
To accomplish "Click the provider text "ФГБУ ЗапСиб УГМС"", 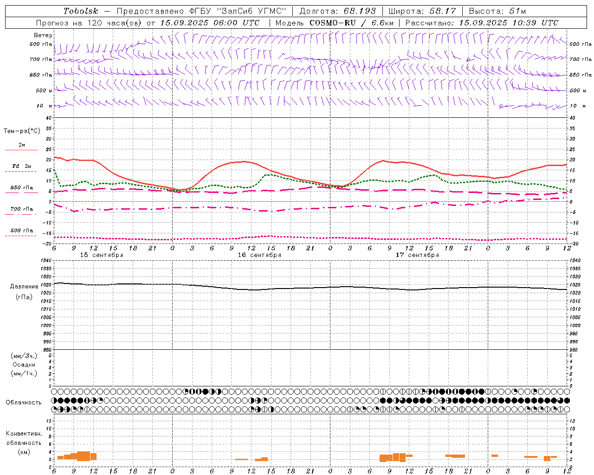I will point(238,11).
